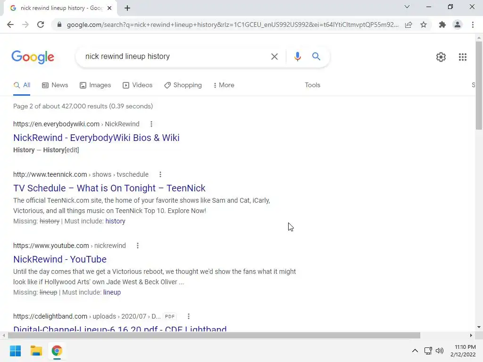Image resolution: width=483 pixels, height=362 pixels.
Task: Open the Extensions puzzle icon
Action: pyautogui.click(x=442, y=25)
